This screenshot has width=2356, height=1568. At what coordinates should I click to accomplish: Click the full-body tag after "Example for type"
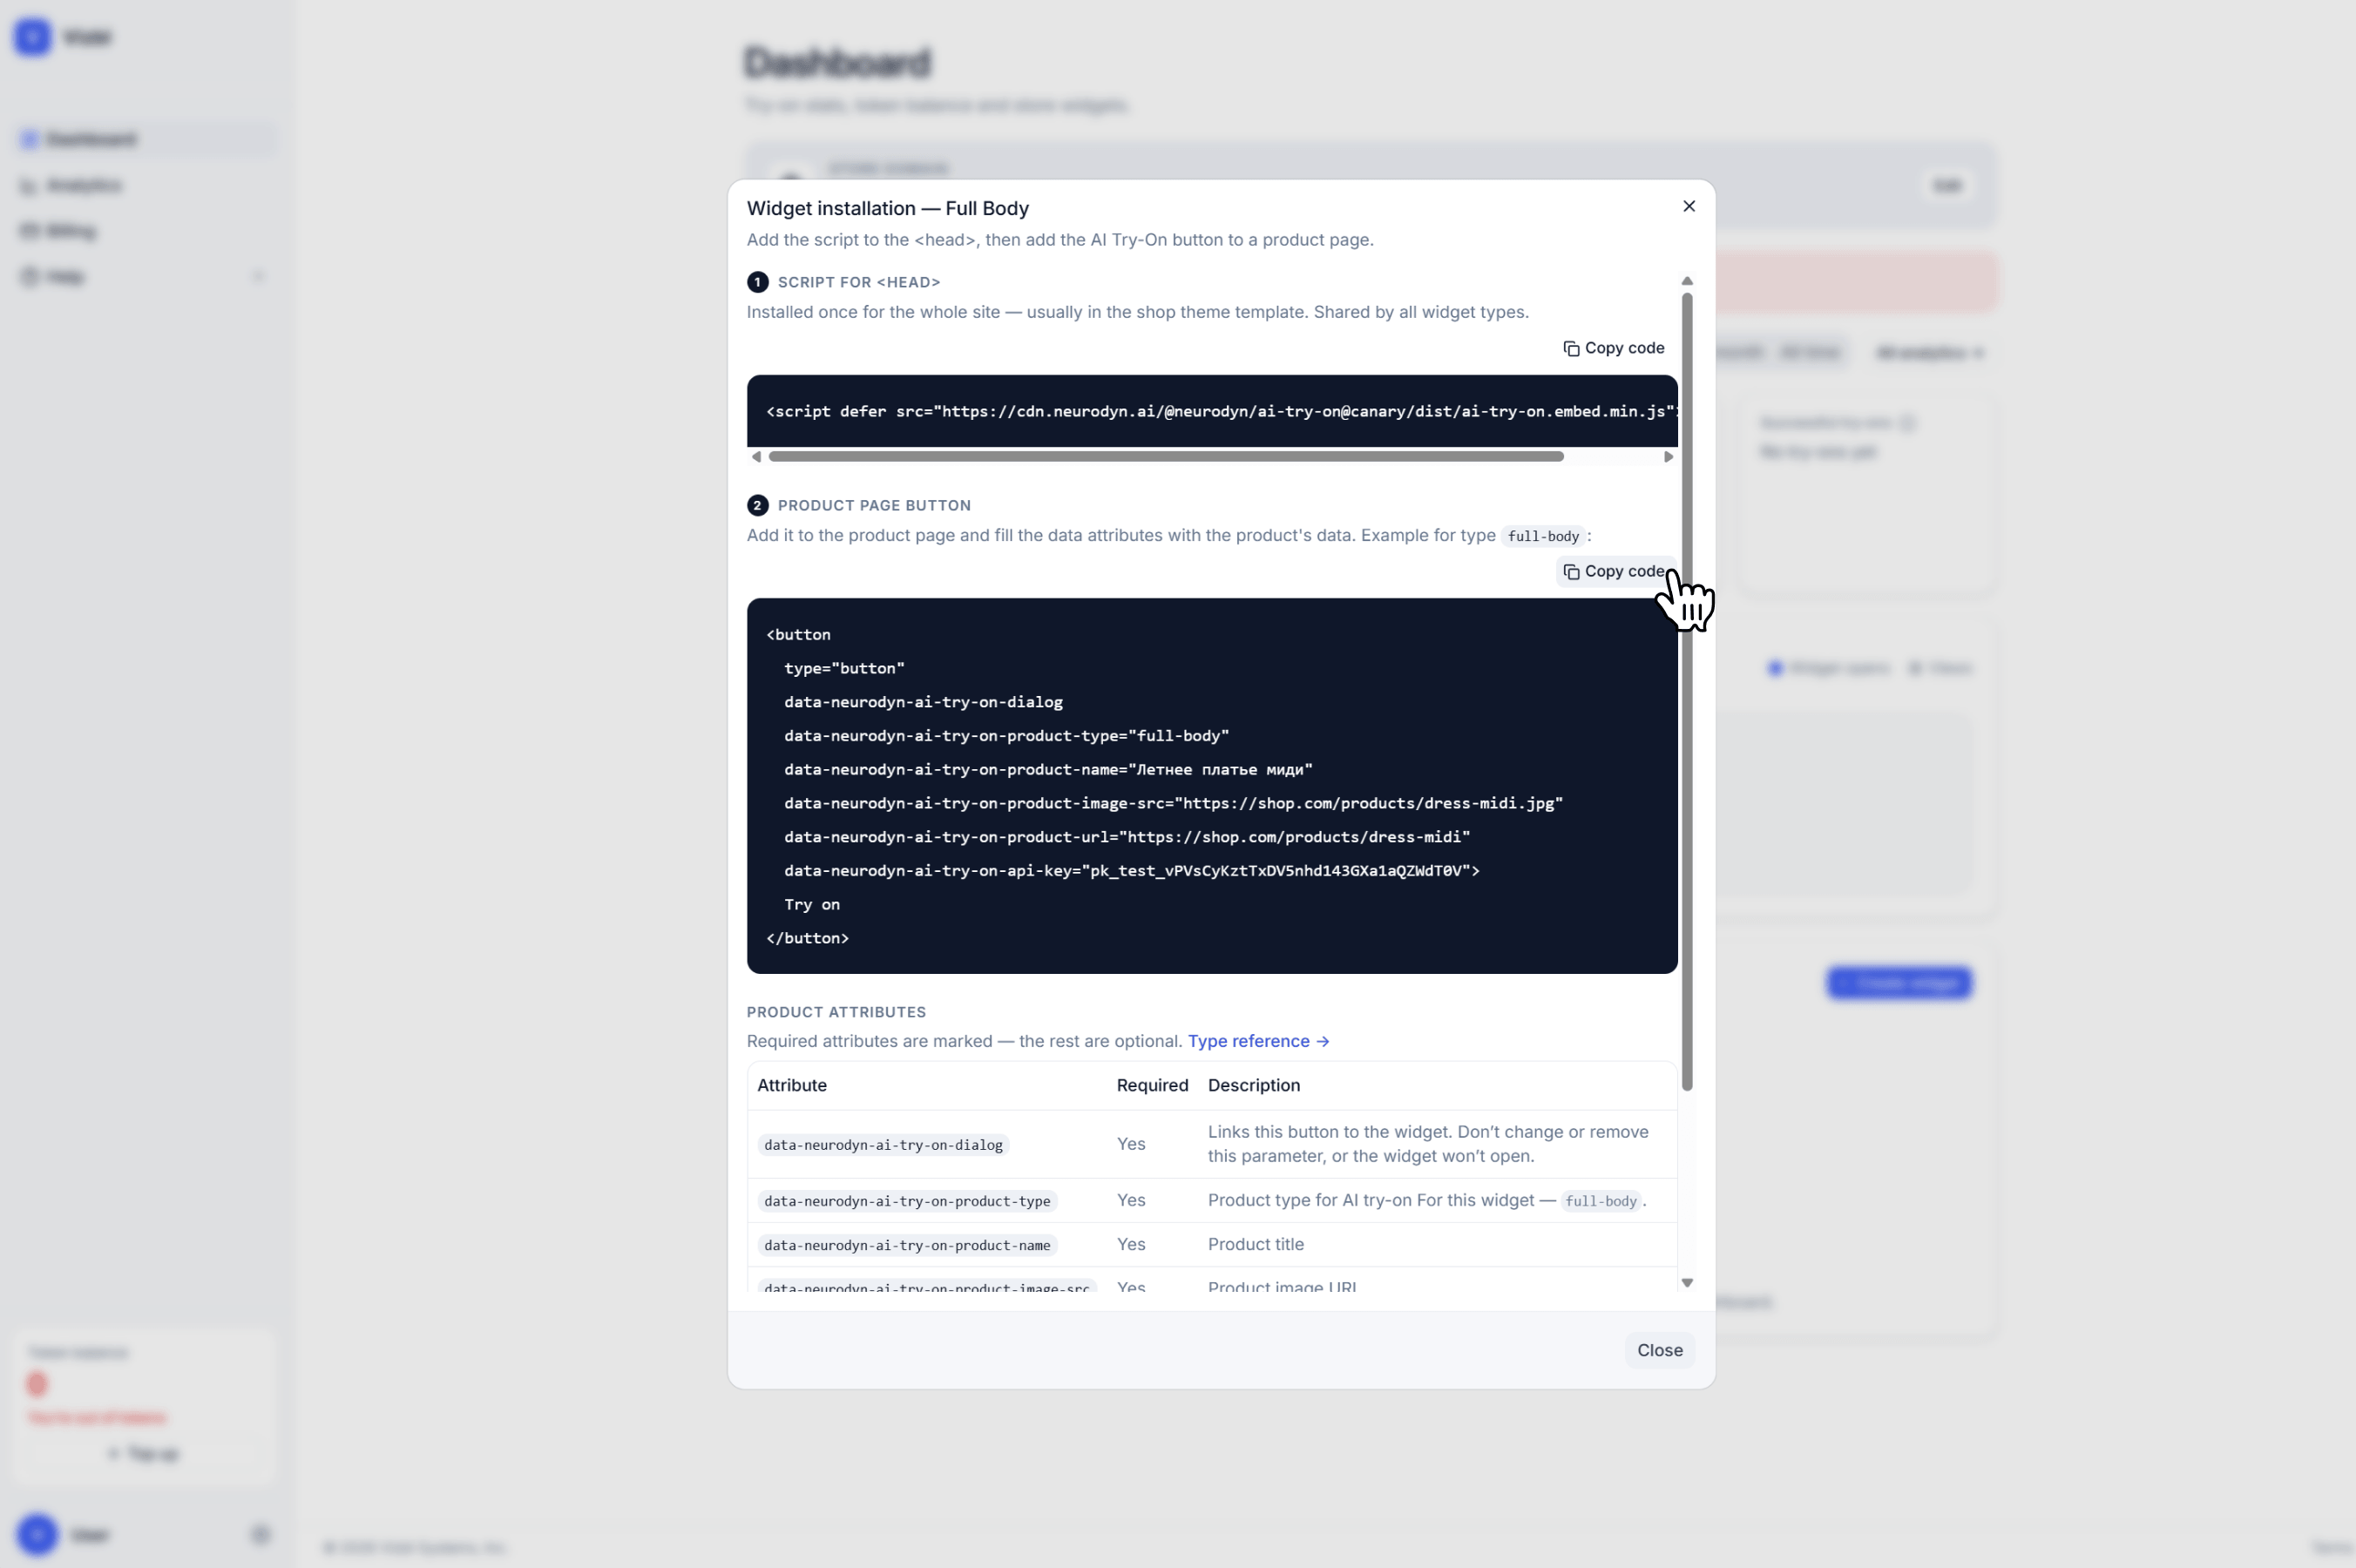coord(1543,536)
